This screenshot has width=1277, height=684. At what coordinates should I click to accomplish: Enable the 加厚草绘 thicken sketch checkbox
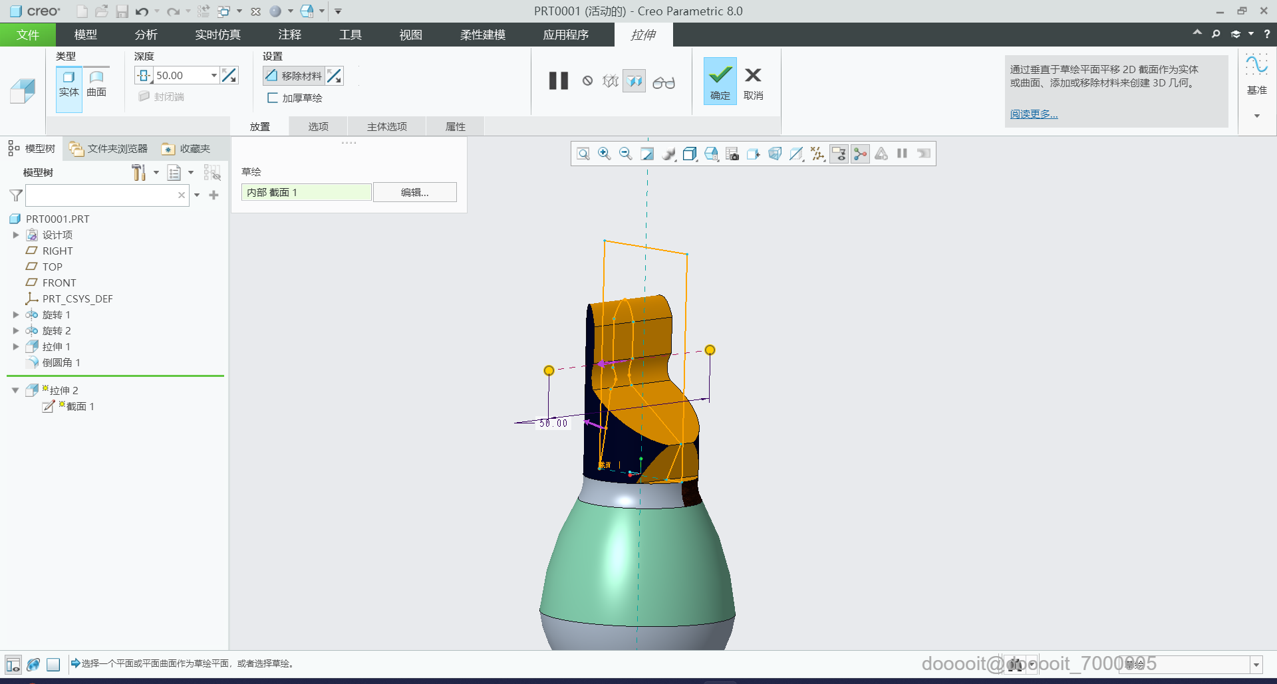pyautogui.click(x=273, y=98)
